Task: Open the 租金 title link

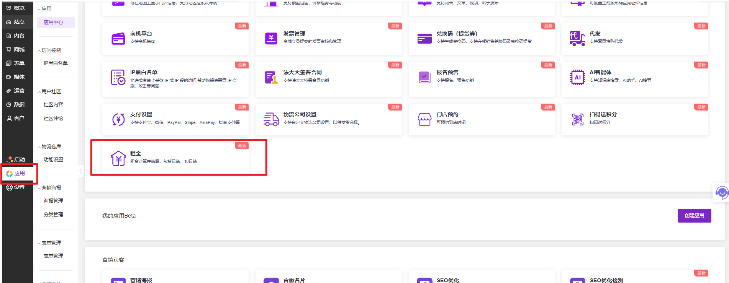Action: tap(136, 153)
